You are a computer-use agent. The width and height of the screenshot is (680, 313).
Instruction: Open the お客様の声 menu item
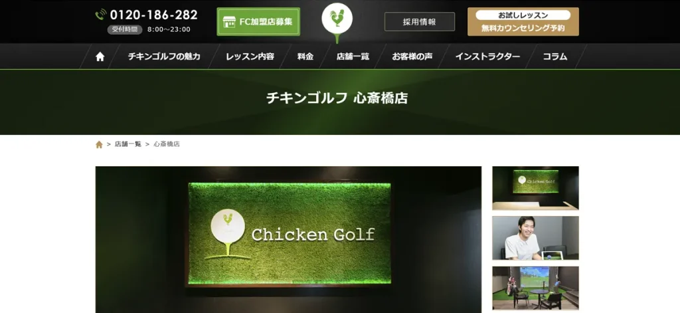[x=412, y=56]
